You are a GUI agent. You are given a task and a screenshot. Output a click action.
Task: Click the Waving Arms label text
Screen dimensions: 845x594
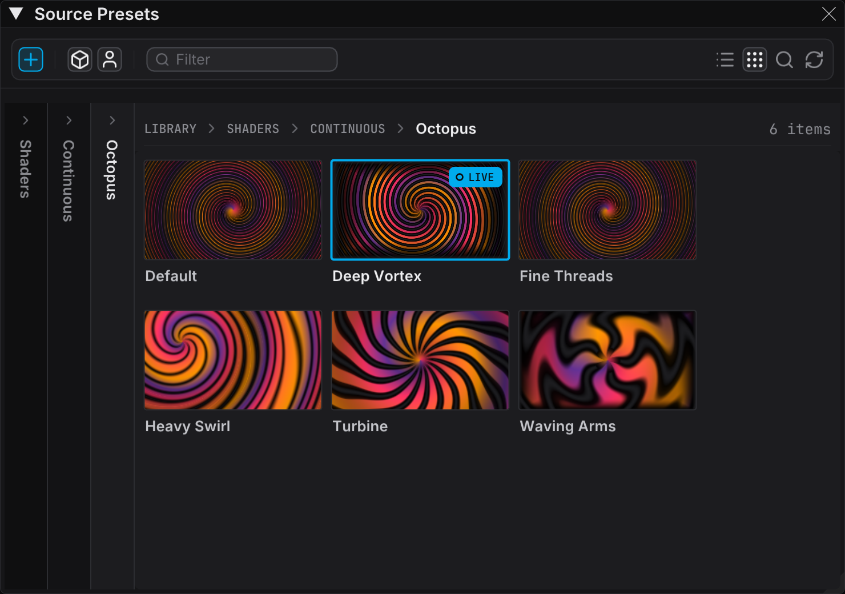568,427
